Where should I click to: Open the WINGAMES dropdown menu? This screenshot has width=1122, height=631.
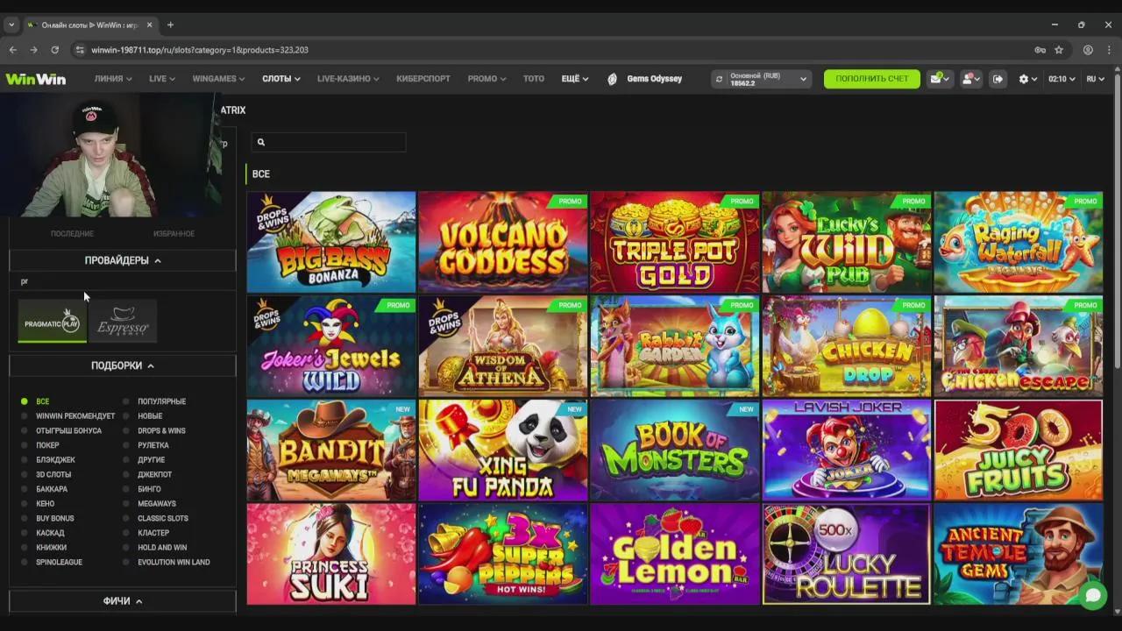point(218,79)
